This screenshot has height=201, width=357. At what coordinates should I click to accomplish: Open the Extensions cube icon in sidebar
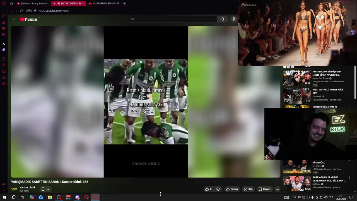4,77
